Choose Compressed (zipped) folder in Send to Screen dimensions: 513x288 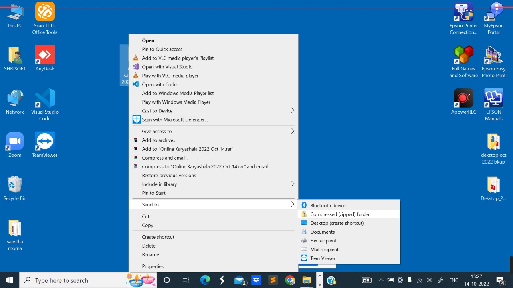click(x=339, y=214)
